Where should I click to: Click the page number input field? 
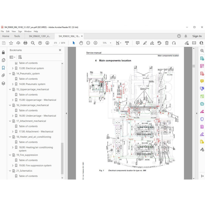pos(55,43)
